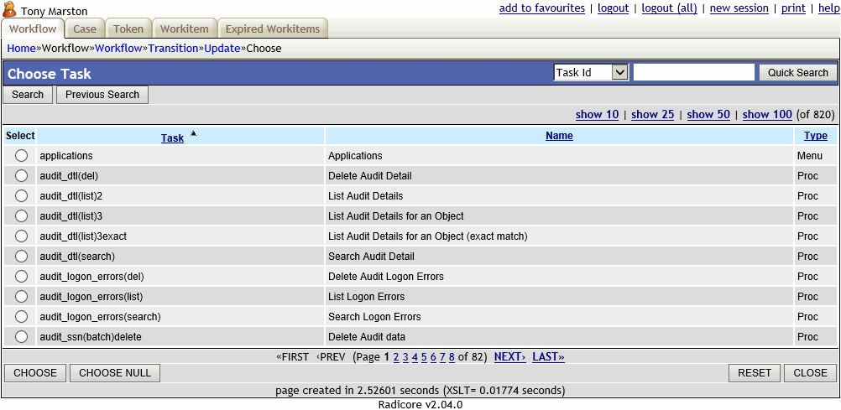The image size is (841, 410).
Task: Click the Previous Search button
Action: [102, 95]
